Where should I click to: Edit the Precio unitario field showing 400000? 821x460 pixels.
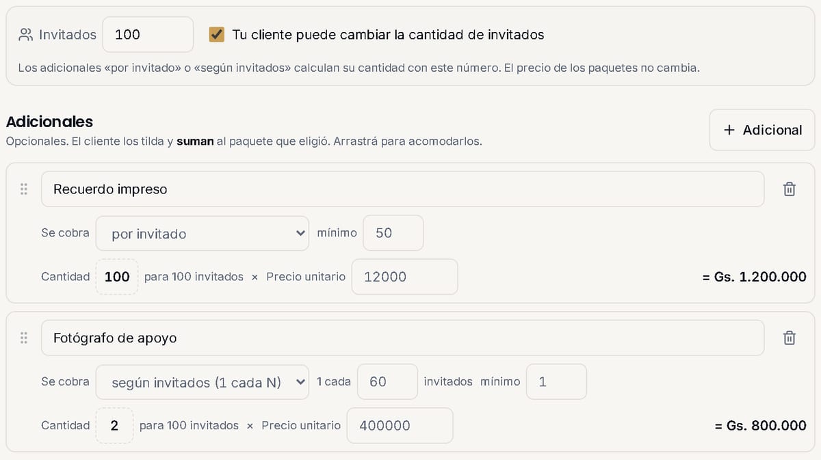tap(400, 425)
